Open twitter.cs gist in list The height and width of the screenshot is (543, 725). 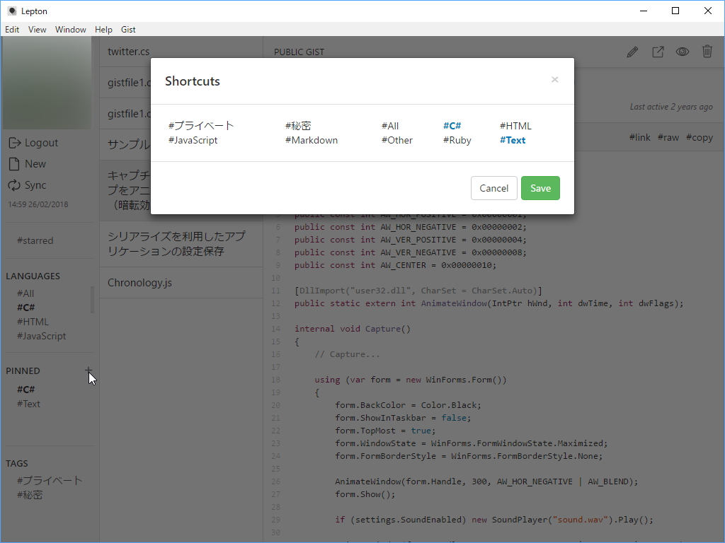tap(181, 51)
